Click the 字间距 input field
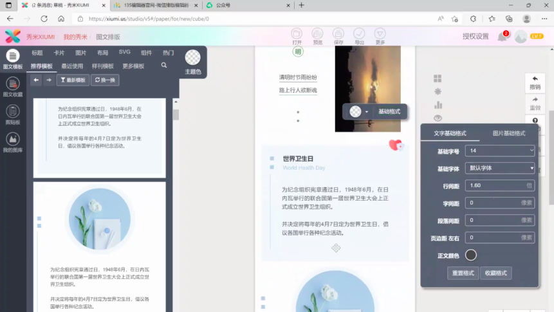 point(499,203)
